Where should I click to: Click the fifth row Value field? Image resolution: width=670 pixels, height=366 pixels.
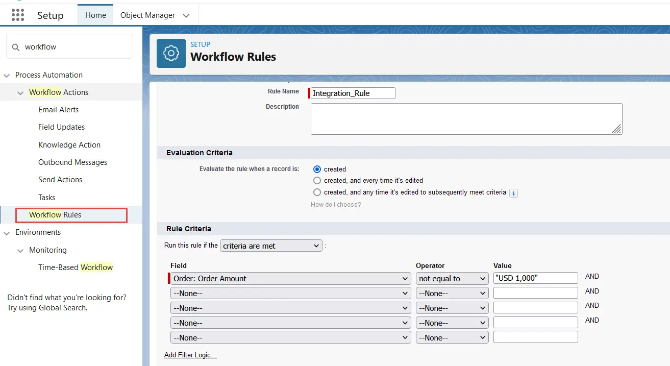coord(536,337)
